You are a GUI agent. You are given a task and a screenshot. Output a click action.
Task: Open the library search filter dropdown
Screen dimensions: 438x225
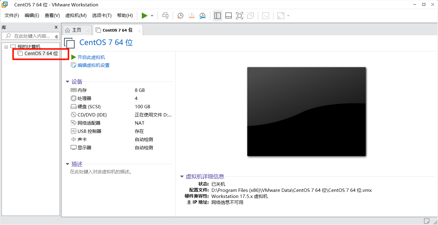56,36
